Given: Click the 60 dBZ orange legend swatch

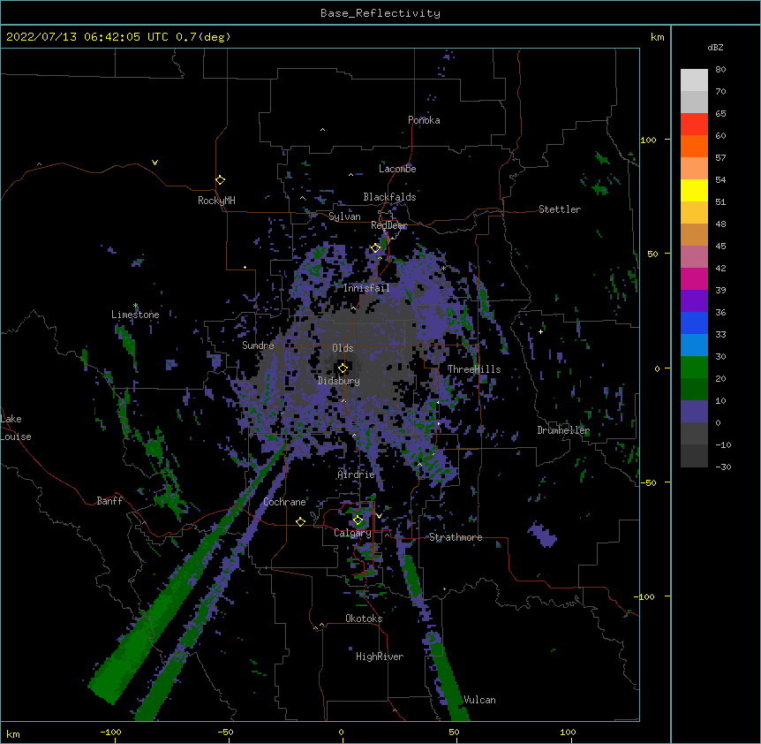Looking at the screenshot, I should point(694,146).
